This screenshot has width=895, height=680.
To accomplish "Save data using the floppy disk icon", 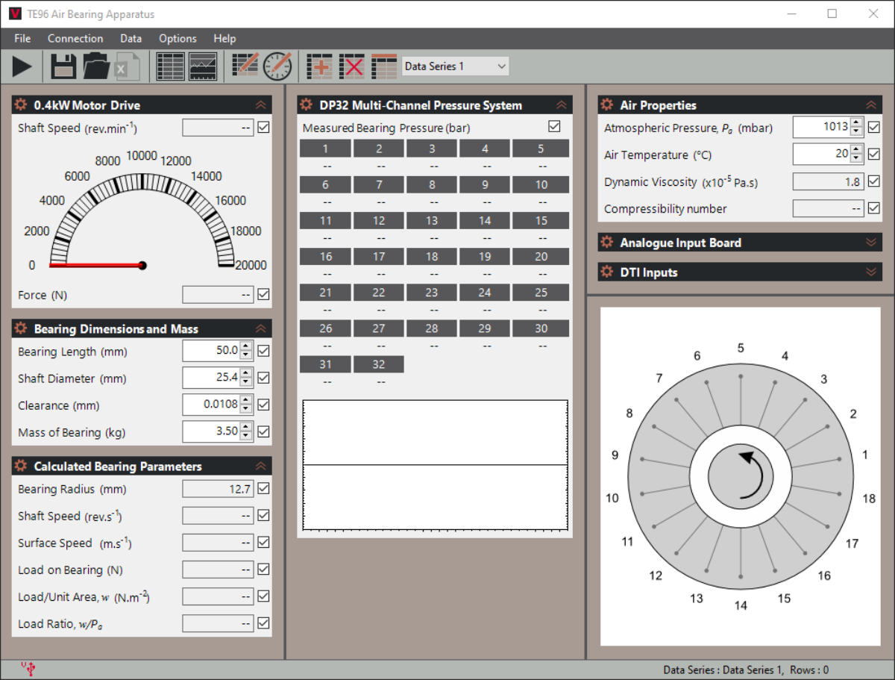I will pos(63,66).
